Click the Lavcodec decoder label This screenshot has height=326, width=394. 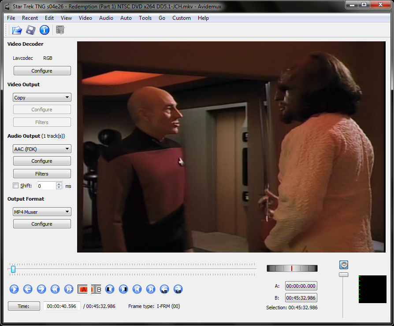[x=23, y=58]
